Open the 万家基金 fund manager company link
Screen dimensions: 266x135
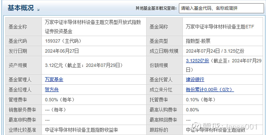54,79
